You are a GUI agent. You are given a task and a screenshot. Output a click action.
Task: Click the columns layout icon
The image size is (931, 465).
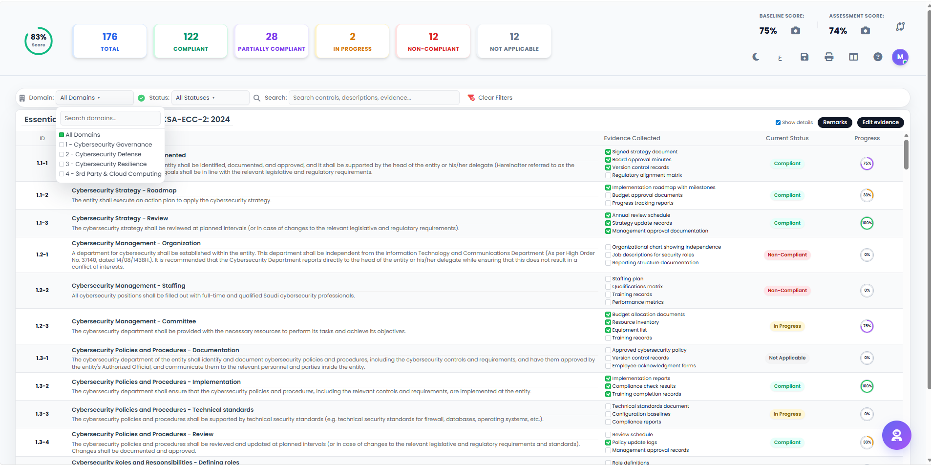pyautogui.click(x=853, y=57)
